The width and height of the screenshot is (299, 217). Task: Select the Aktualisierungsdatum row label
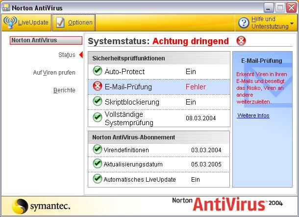coord(133,164)
